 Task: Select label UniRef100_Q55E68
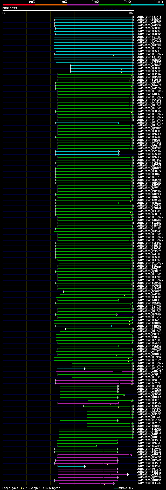tap(149, 286)
